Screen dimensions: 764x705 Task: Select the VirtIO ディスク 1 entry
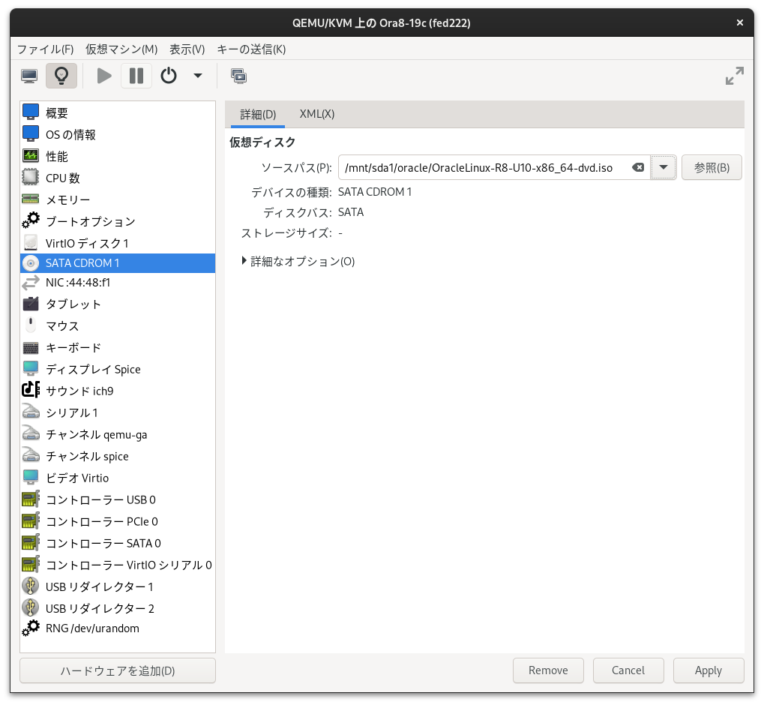click(86, 242)
